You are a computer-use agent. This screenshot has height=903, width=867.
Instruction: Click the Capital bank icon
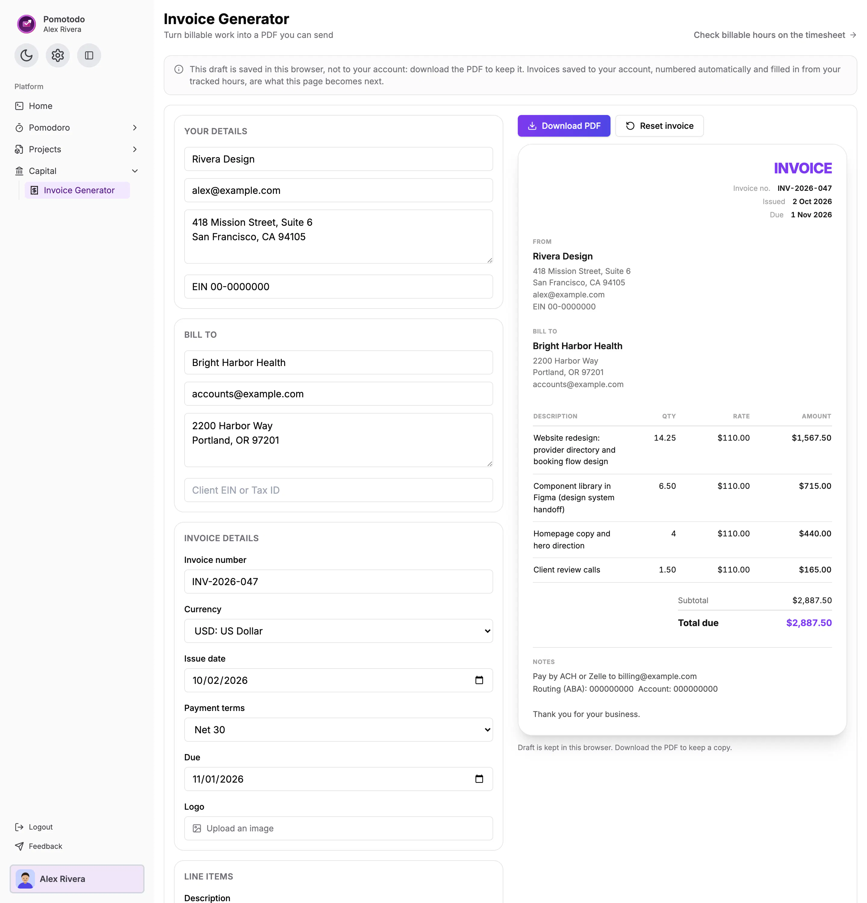click(x=19, y=171)
